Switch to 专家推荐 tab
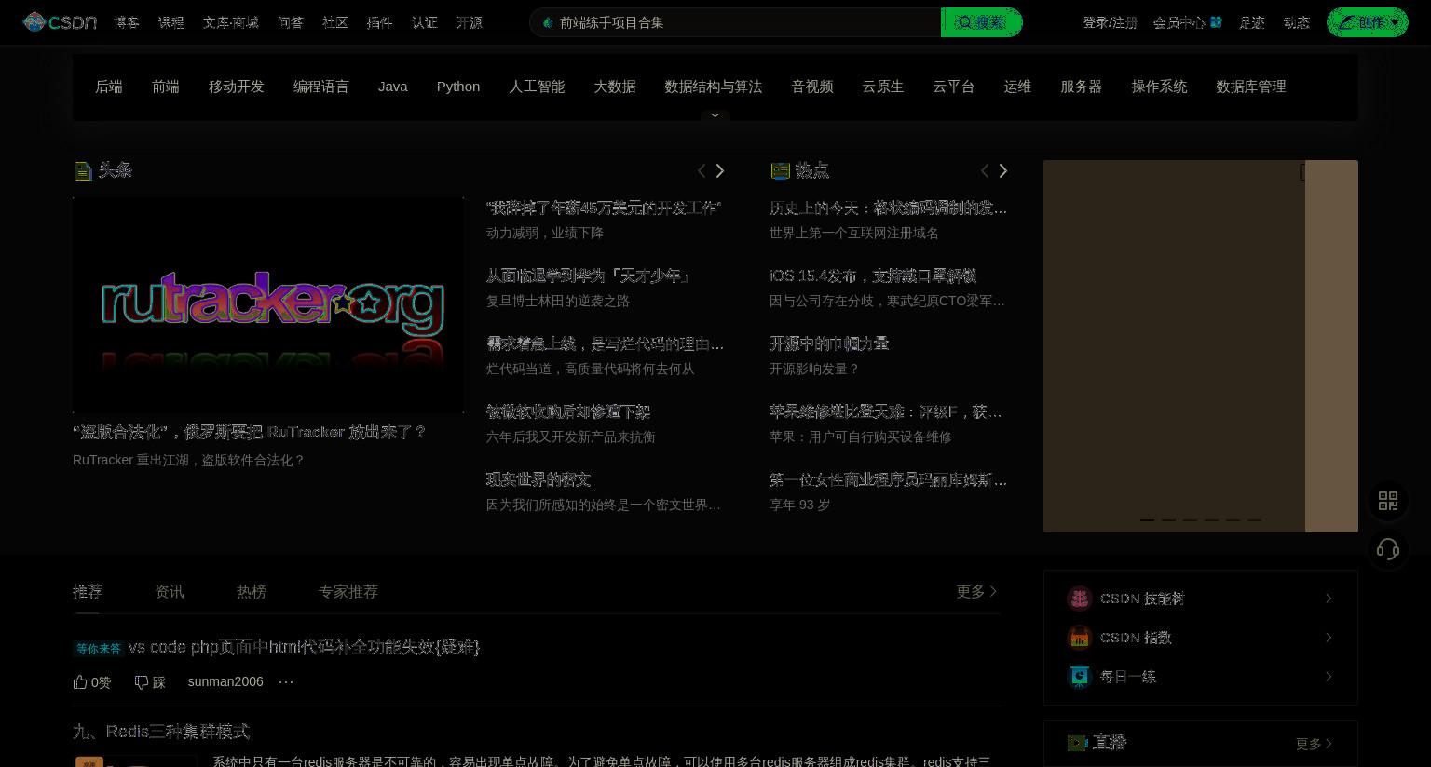Screen dimensions: 1431x767 click(348, 591)
